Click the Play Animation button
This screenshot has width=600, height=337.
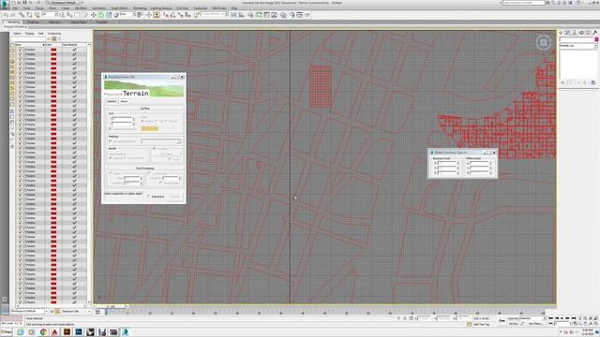coord(562,318)
